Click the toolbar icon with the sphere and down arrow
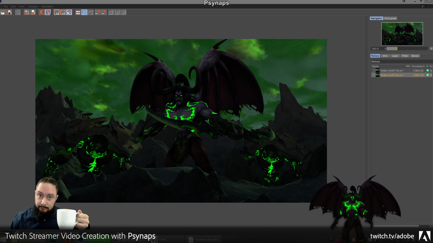 pyautogui.click(x=33, y=12)
